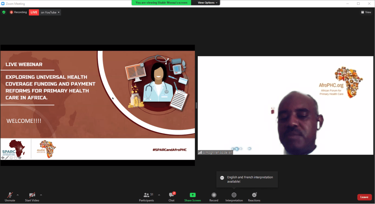Start Video with the camera button
This screenshot has width=375, height=204.
(32, 195)
